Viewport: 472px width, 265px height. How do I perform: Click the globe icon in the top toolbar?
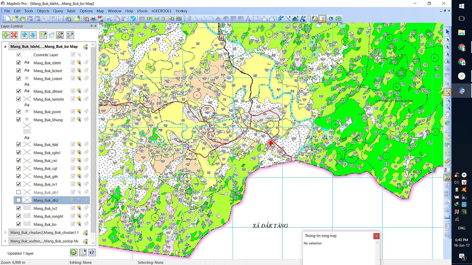tap(331, 18)
